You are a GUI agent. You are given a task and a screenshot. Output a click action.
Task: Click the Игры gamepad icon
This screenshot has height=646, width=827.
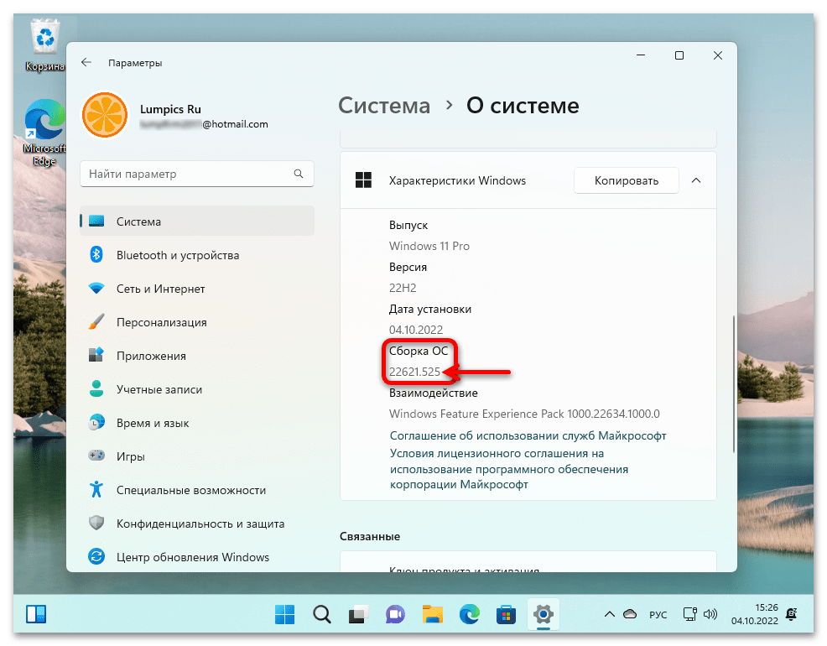click(x=96, y=456)
